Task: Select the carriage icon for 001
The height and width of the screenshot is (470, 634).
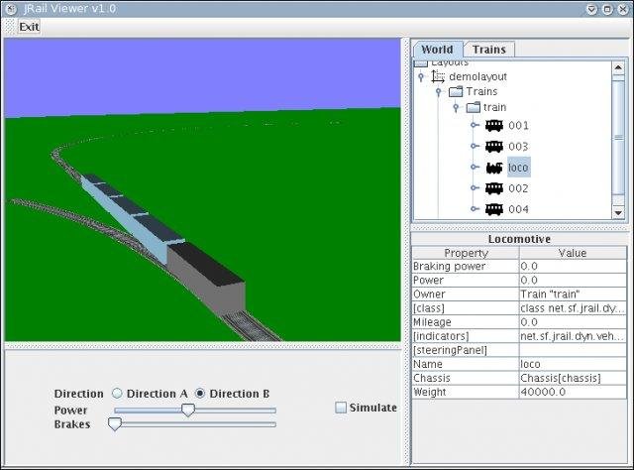Action: (x=494, y=126)
